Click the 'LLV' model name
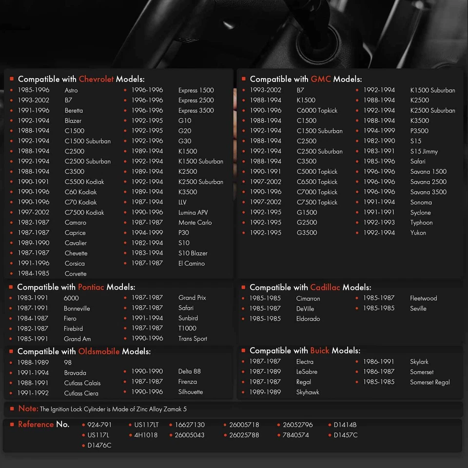This screenshot has width=468, height=468. [182, 202]
